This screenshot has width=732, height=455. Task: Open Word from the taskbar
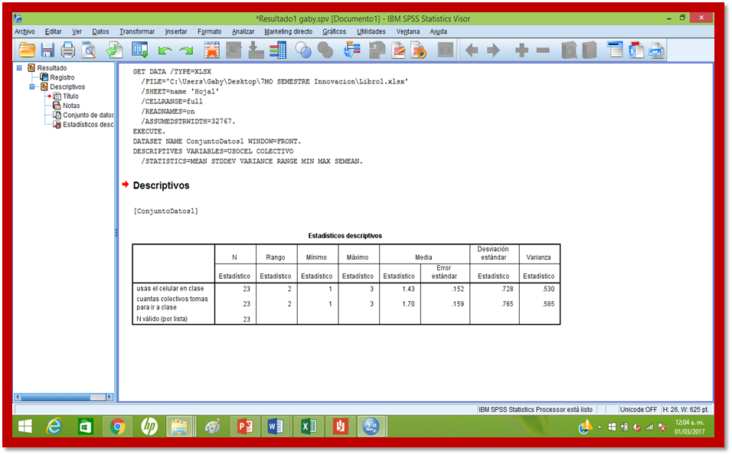(276, 427)
